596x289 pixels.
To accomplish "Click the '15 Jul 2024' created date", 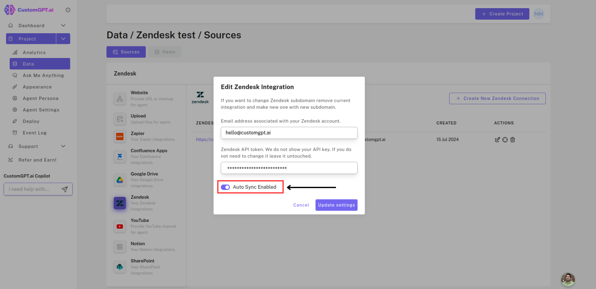I will [x=447, y=139].
